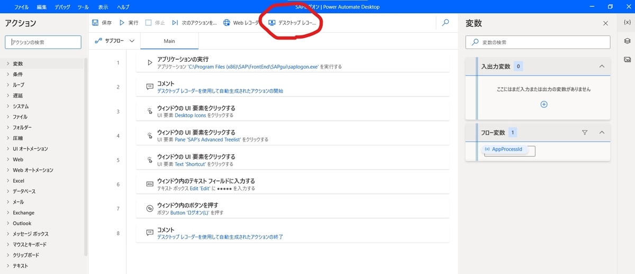Run the next action with 次のアクションを…
Image resolution: width=635 pixels, height=274 pixels.
[194, 23]
